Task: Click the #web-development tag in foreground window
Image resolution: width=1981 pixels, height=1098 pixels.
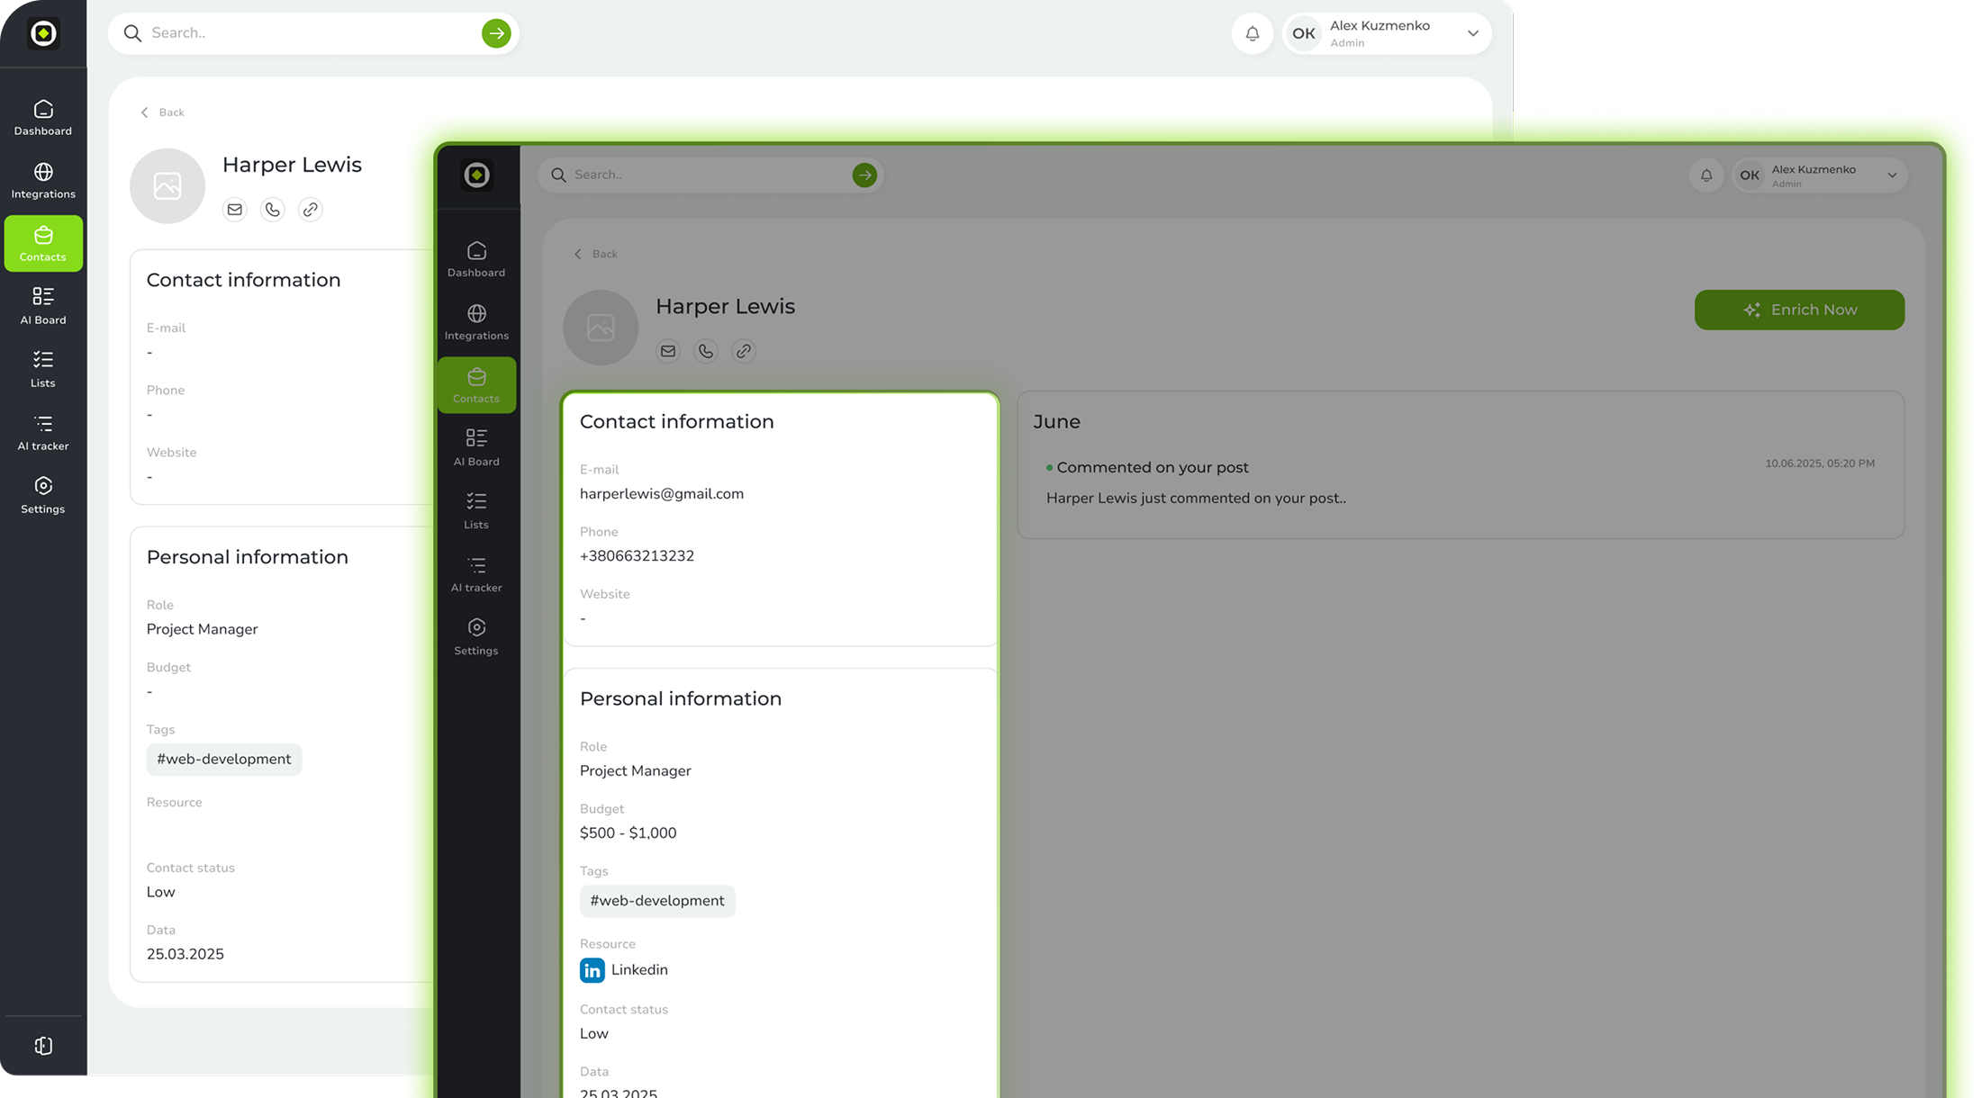Action: click(657, 901)
